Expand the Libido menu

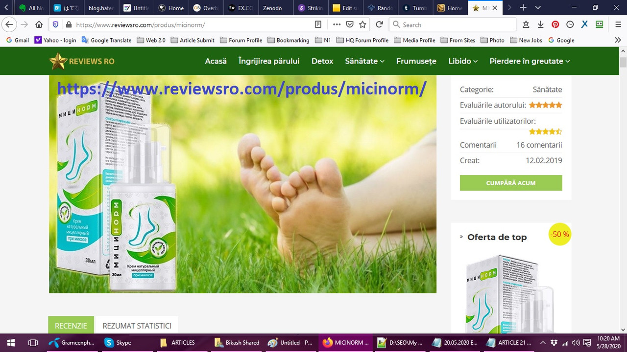463,61
